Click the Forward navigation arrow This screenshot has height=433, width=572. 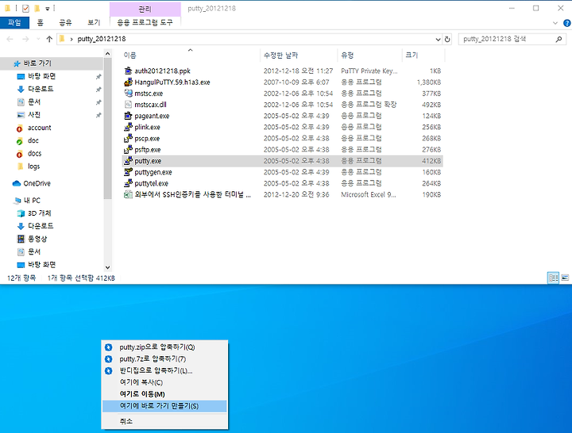point(25,39)
